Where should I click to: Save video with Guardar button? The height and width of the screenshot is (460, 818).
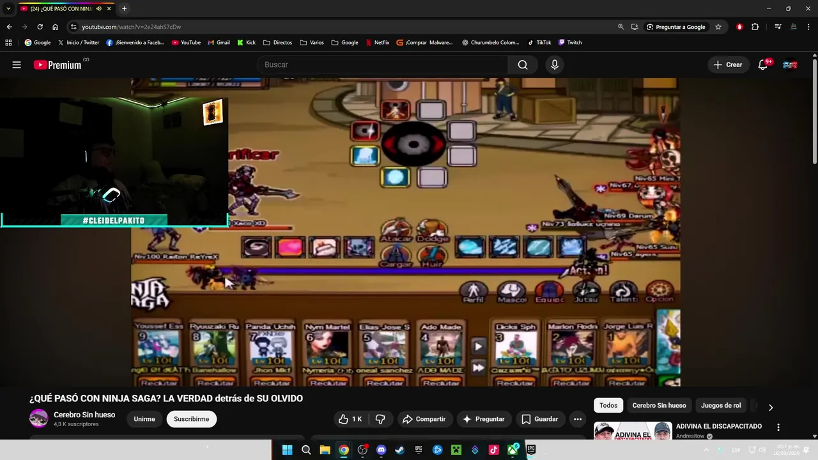coord(540,419)
